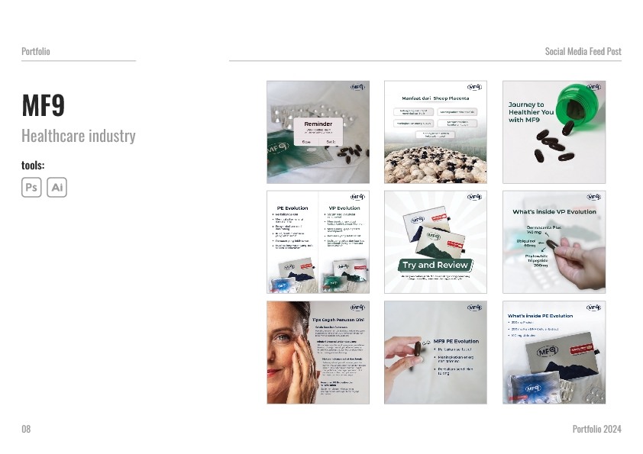Click MF9 logo on Reminder post
643x454 pixels.
click(357, 87)
